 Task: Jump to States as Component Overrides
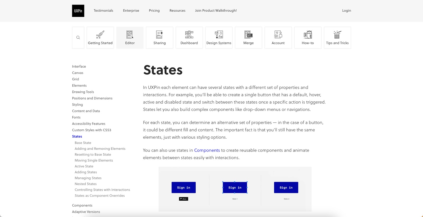coord(100,196)
